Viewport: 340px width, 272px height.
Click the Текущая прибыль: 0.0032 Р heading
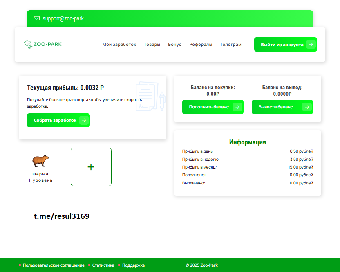click(x=65, y=88)
